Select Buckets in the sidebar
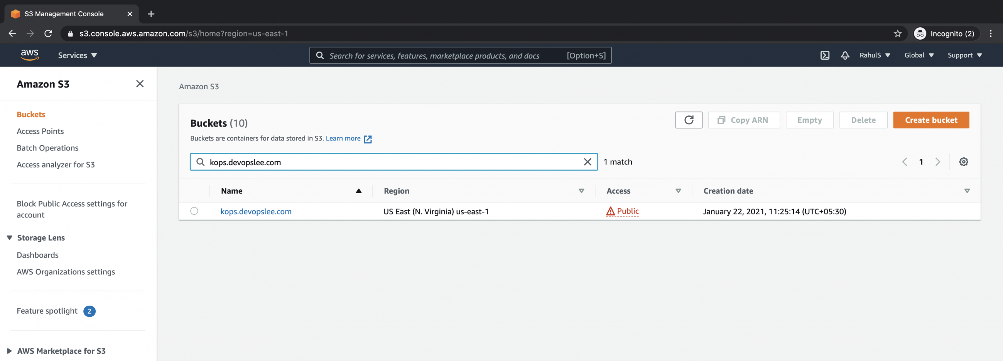 (31, 114)
